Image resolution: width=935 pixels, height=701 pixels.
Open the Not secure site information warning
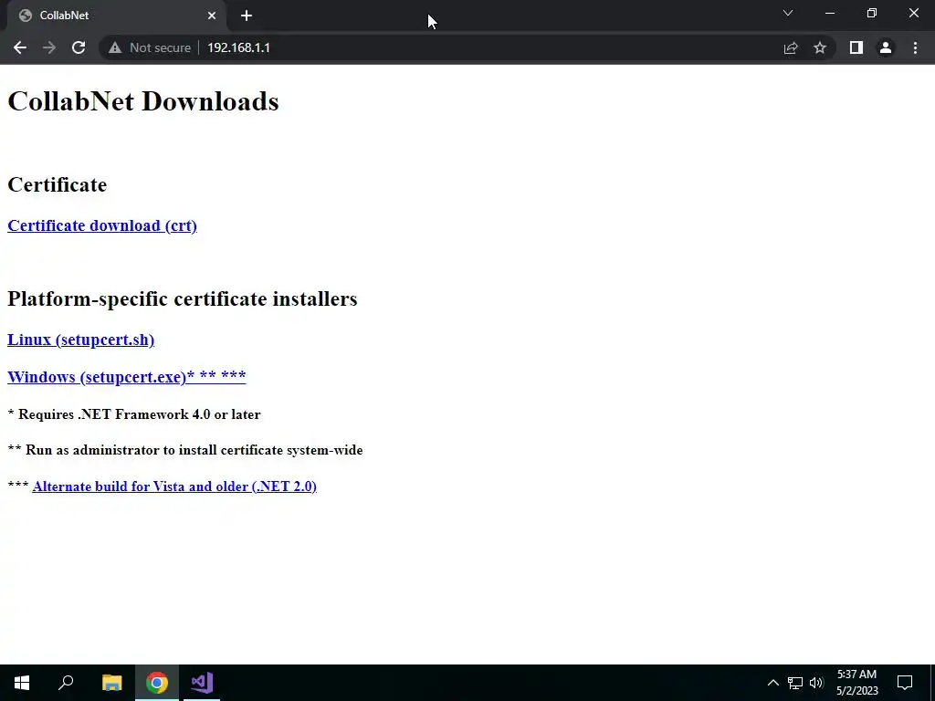coord(150,47)
